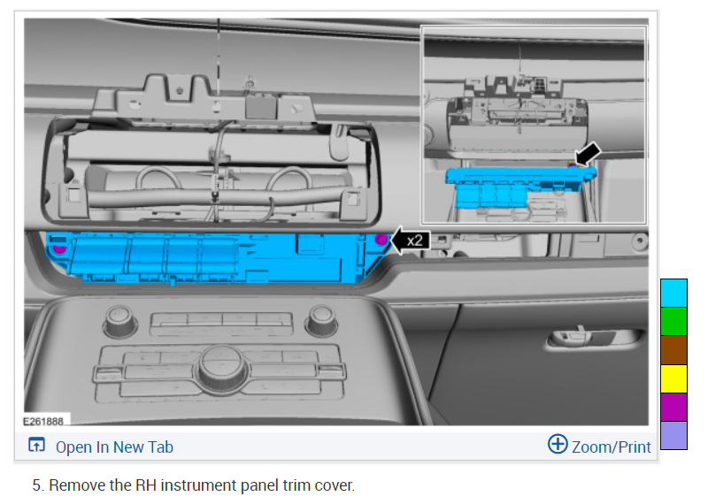This screenshot has width=708, height=504.
Task: Select the brown color swatch
Action: [673, 350]
